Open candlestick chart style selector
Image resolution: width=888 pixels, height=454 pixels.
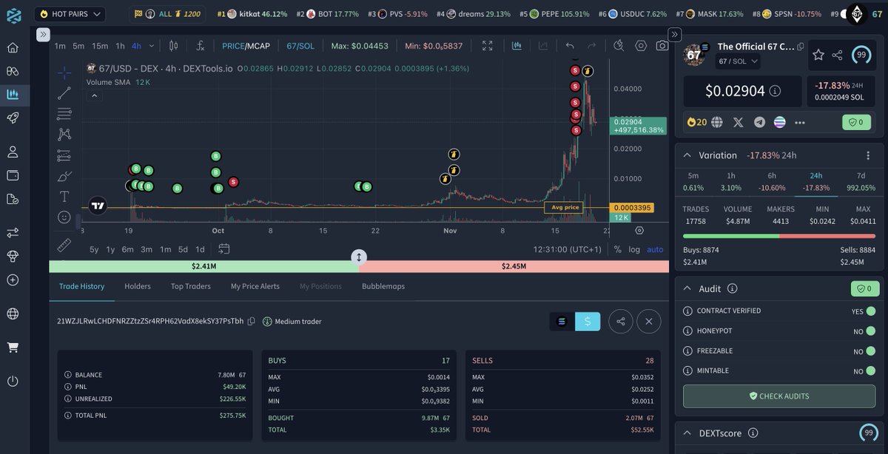tap(173, 46)
